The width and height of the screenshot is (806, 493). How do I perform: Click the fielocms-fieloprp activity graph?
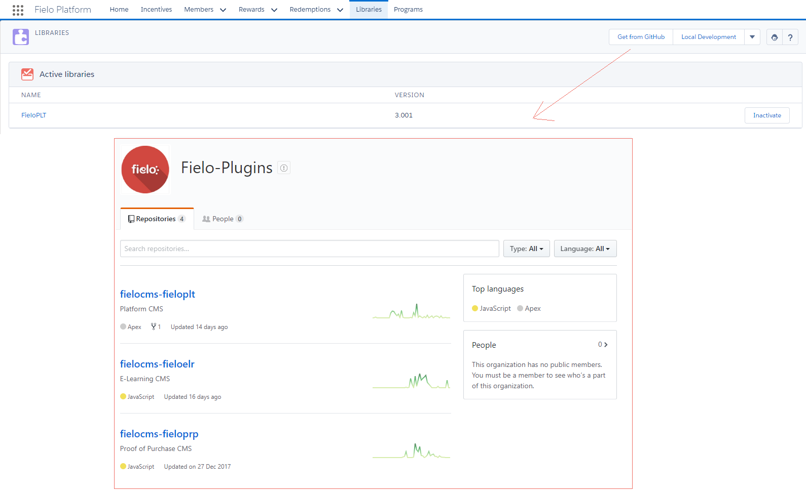pyautogui.click(x=411, y=450)
